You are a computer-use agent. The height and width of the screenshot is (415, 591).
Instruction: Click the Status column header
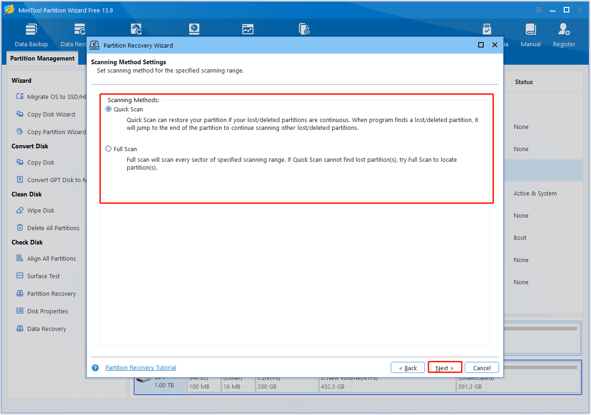click(x=524, y=82)
